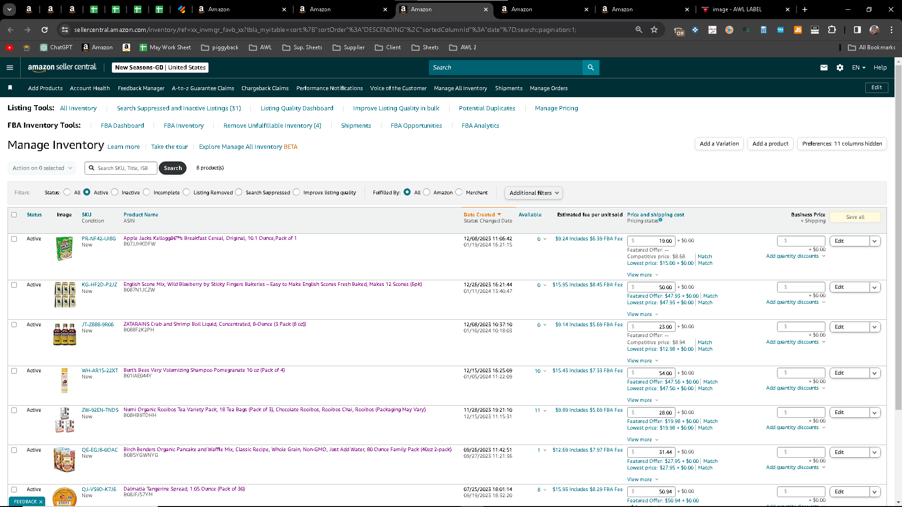This screenshot has height=507, width=902.
Task: Open the pricing status info icon
Action: [661, 220]
